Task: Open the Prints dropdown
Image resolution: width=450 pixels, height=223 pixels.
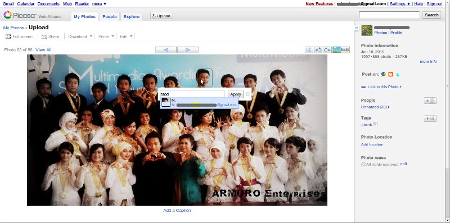Action: pos(106,37)
